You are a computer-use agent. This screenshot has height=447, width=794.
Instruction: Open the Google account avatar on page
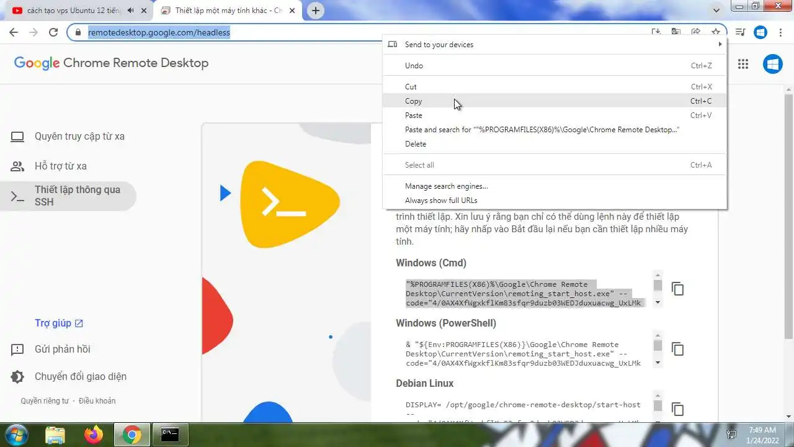click(x=772, y=64)
